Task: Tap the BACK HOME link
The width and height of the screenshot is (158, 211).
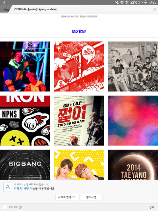Action: coord(79,32)
